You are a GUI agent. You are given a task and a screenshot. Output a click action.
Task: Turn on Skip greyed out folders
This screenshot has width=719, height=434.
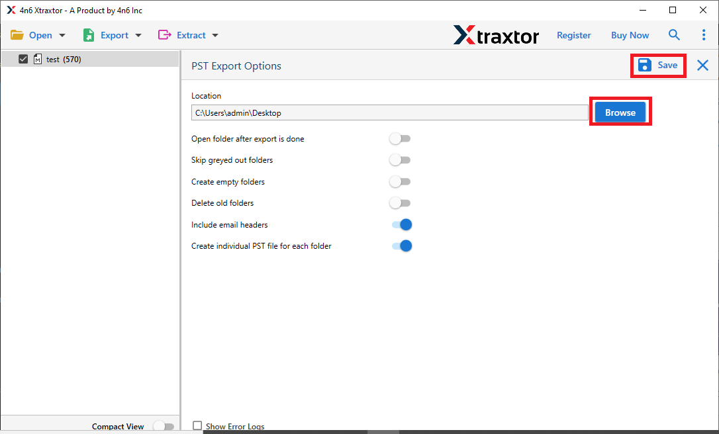coord(400,159)
